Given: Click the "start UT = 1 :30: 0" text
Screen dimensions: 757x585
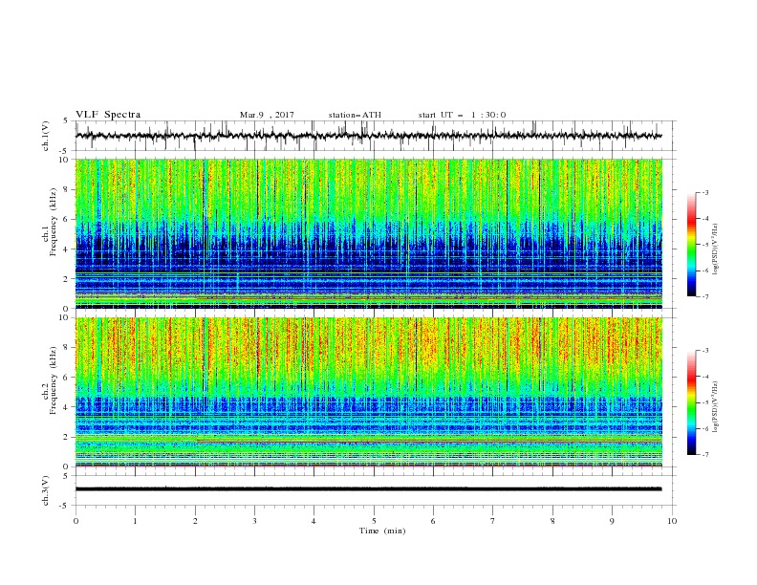Looking at the screenshot, I should click(462, 115).
